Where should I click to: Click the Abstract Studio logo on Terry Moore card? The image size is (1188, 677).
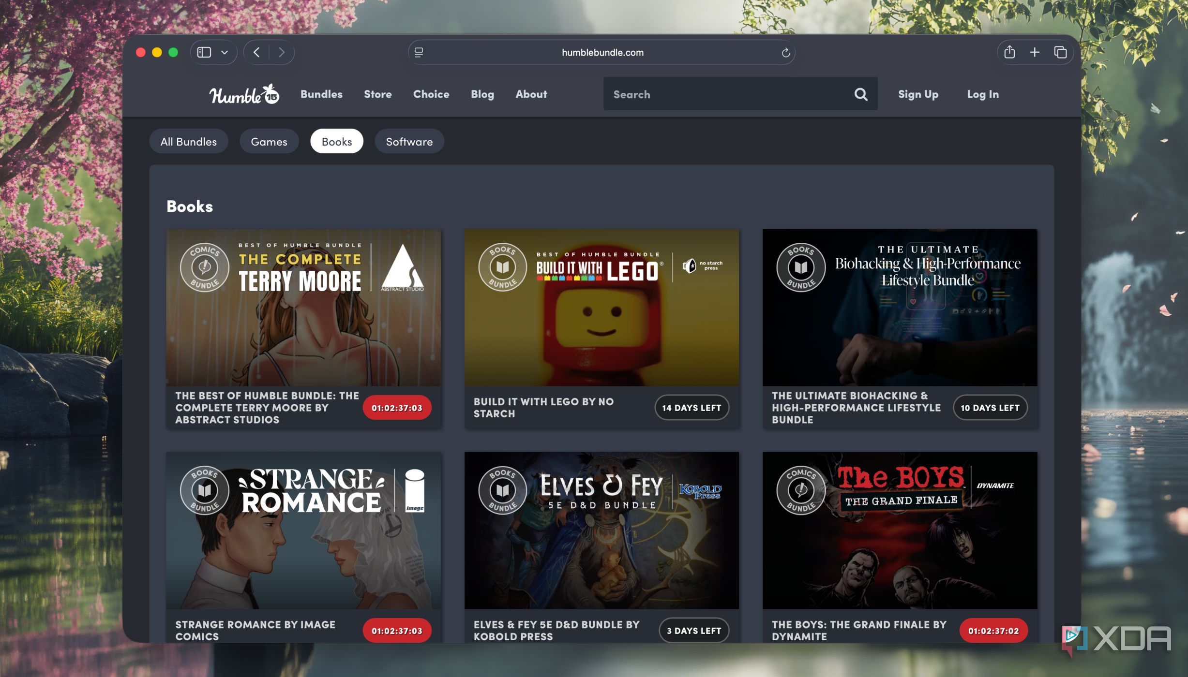point(402,268)
